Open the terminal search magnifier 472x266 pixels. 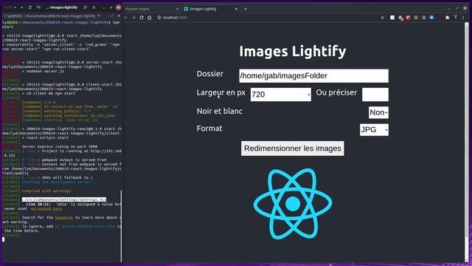(x=86, y=7)
